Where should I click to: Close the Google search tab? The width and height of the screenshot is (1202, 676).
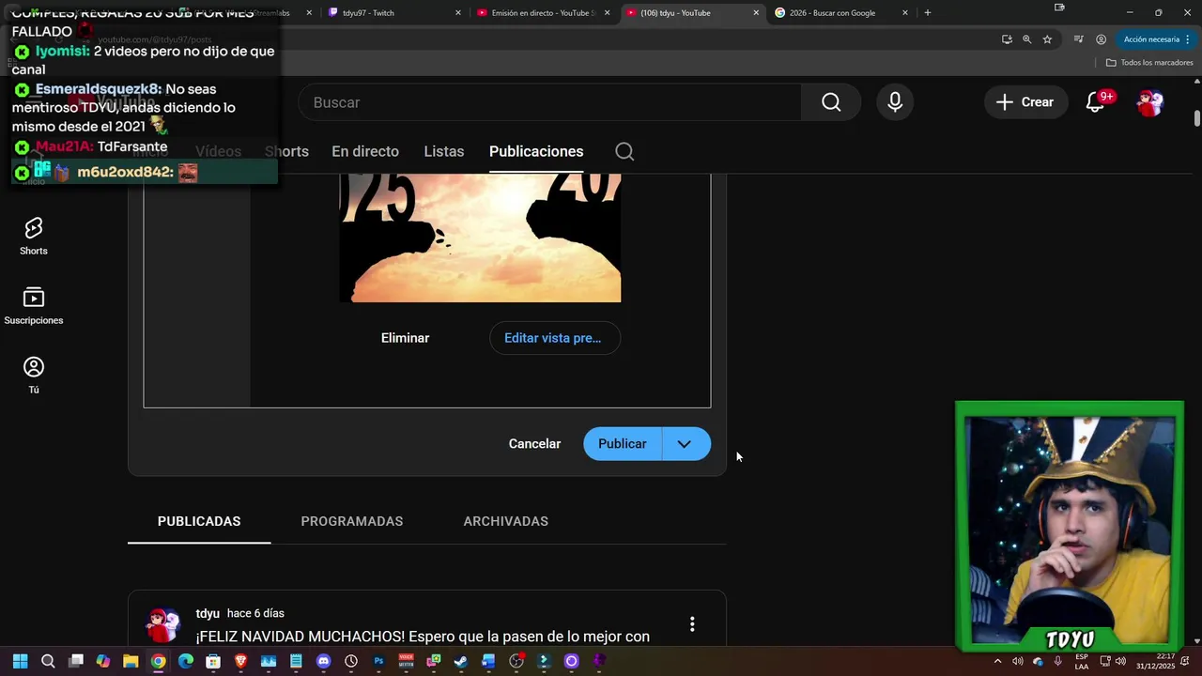tap(905, 13)
